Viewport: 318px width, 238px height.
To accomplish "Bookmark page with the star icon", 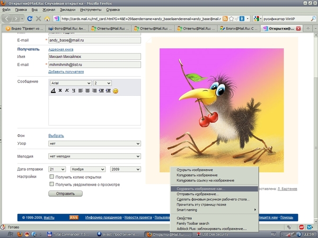I will [231, 19].
